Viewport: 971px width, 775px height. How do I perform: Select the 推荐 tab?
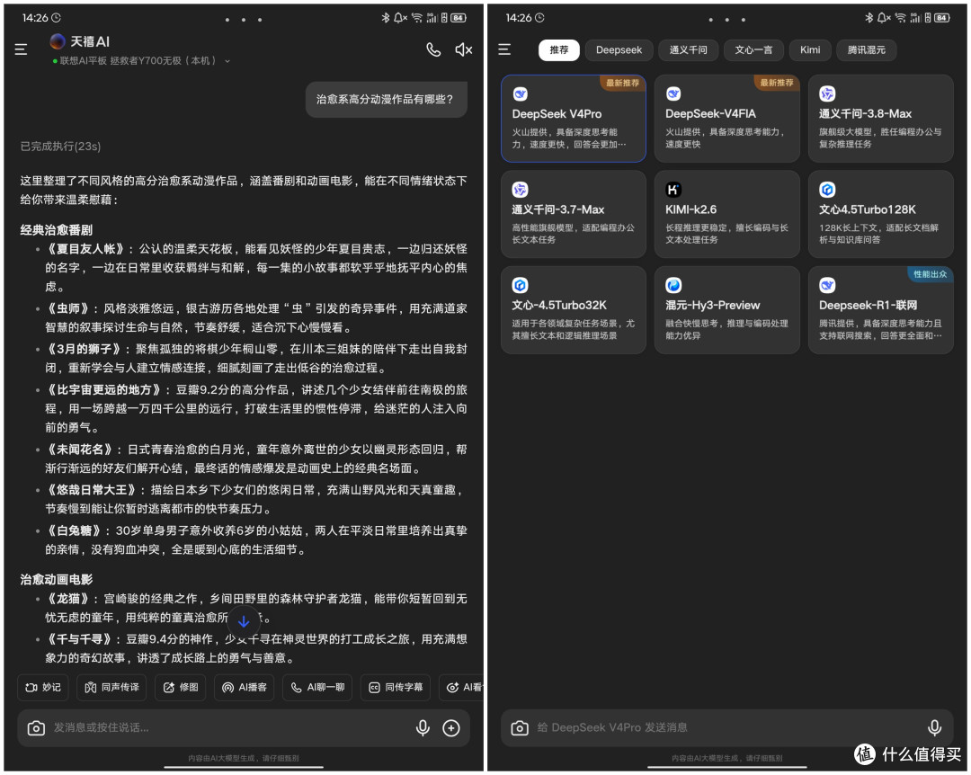click(x=558, y=50)
